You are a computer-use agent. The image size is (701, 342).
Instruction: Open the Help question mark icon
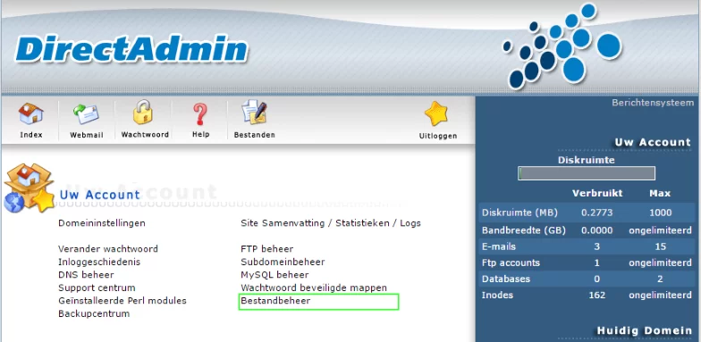pos(200,113)
